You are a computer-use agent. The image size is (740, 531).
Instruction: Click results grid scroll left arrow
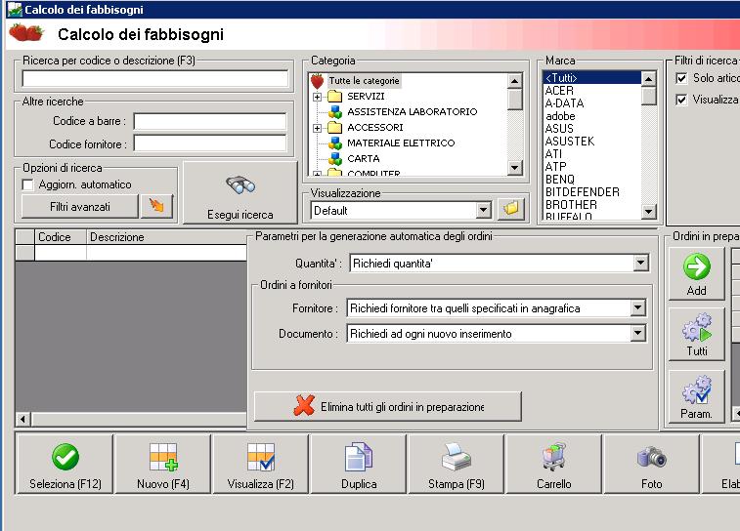pos(22,419)
